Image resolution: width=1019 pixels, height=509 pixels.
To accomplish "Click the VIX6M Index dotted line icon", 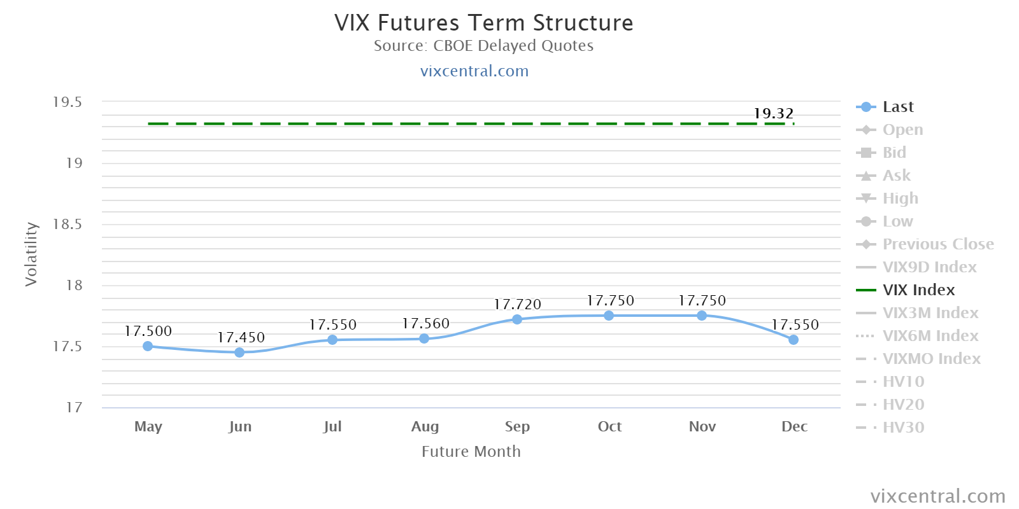I will pos(866,336).
